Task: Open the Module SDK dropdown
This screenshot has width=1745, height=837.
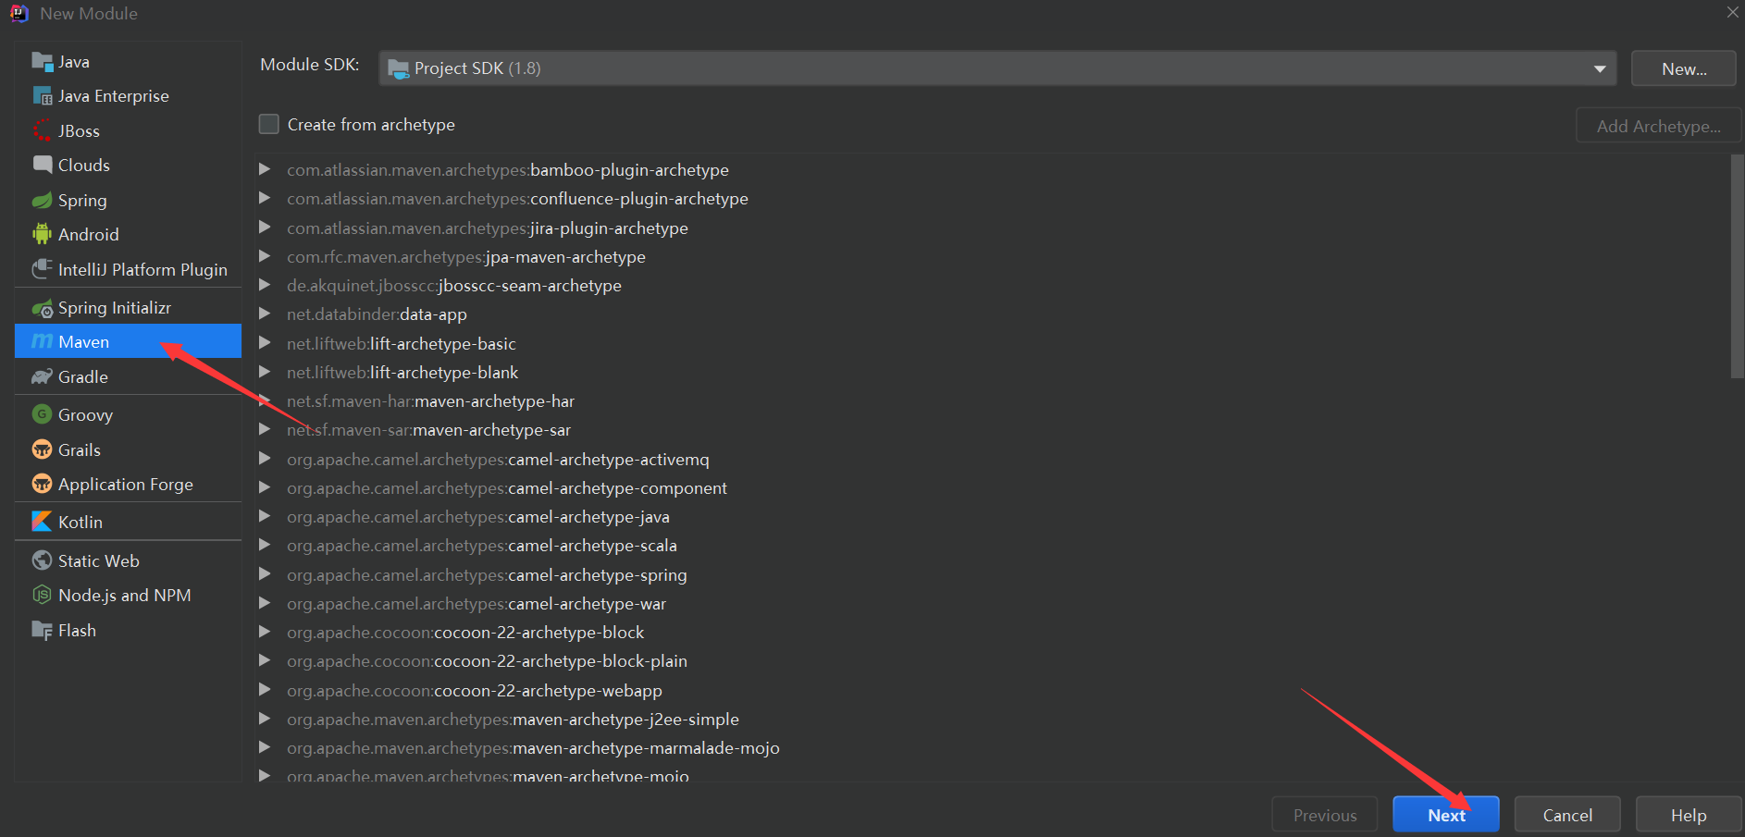Action: click(997, 68)
